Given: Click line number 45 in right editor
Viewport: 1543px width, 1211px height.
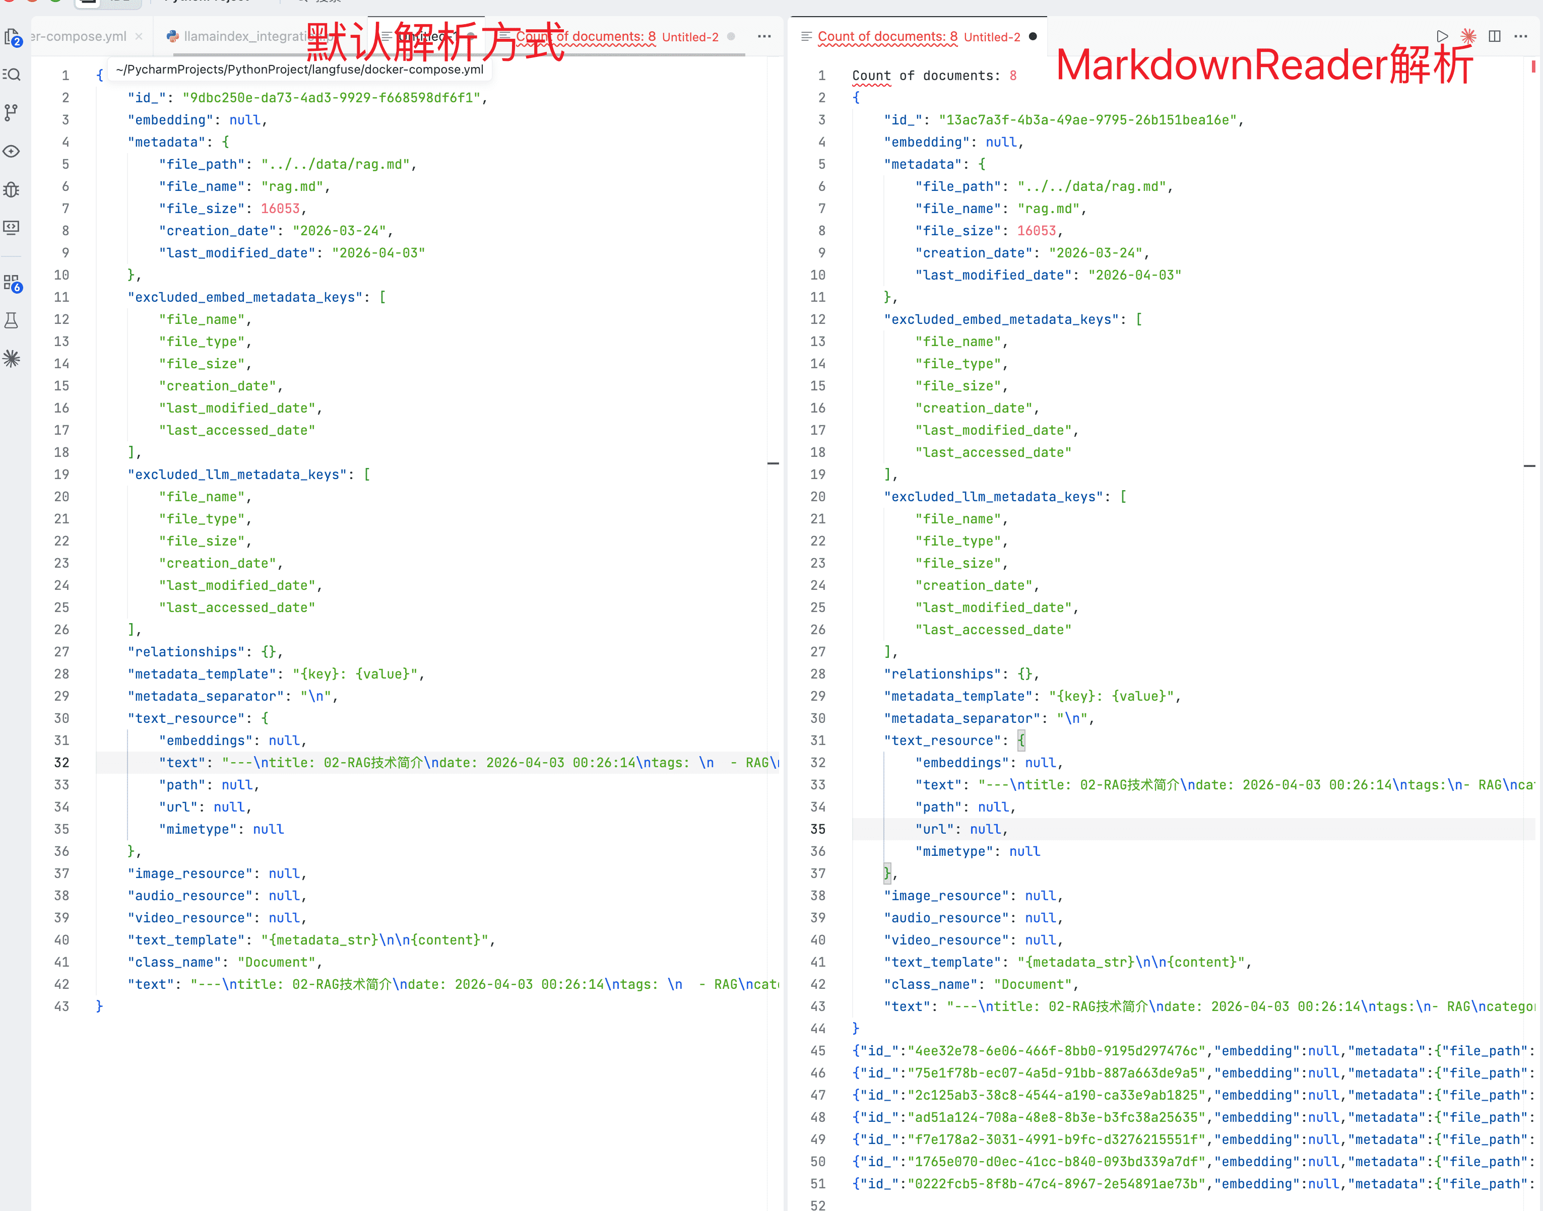Looking at the screenshot, I should click(817, 1051).
